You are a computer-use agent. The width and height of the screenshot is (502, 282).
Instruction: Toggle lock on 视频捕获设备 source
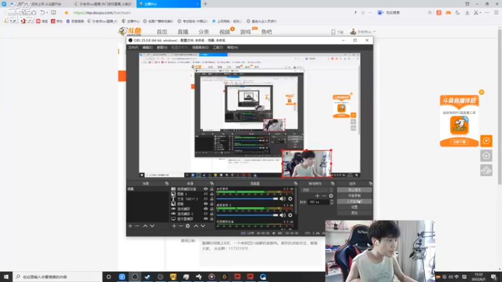[211, 189]
